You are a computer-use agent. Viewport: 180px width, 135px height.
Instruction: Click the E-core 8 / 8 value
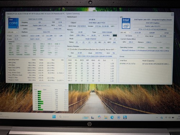17,39
